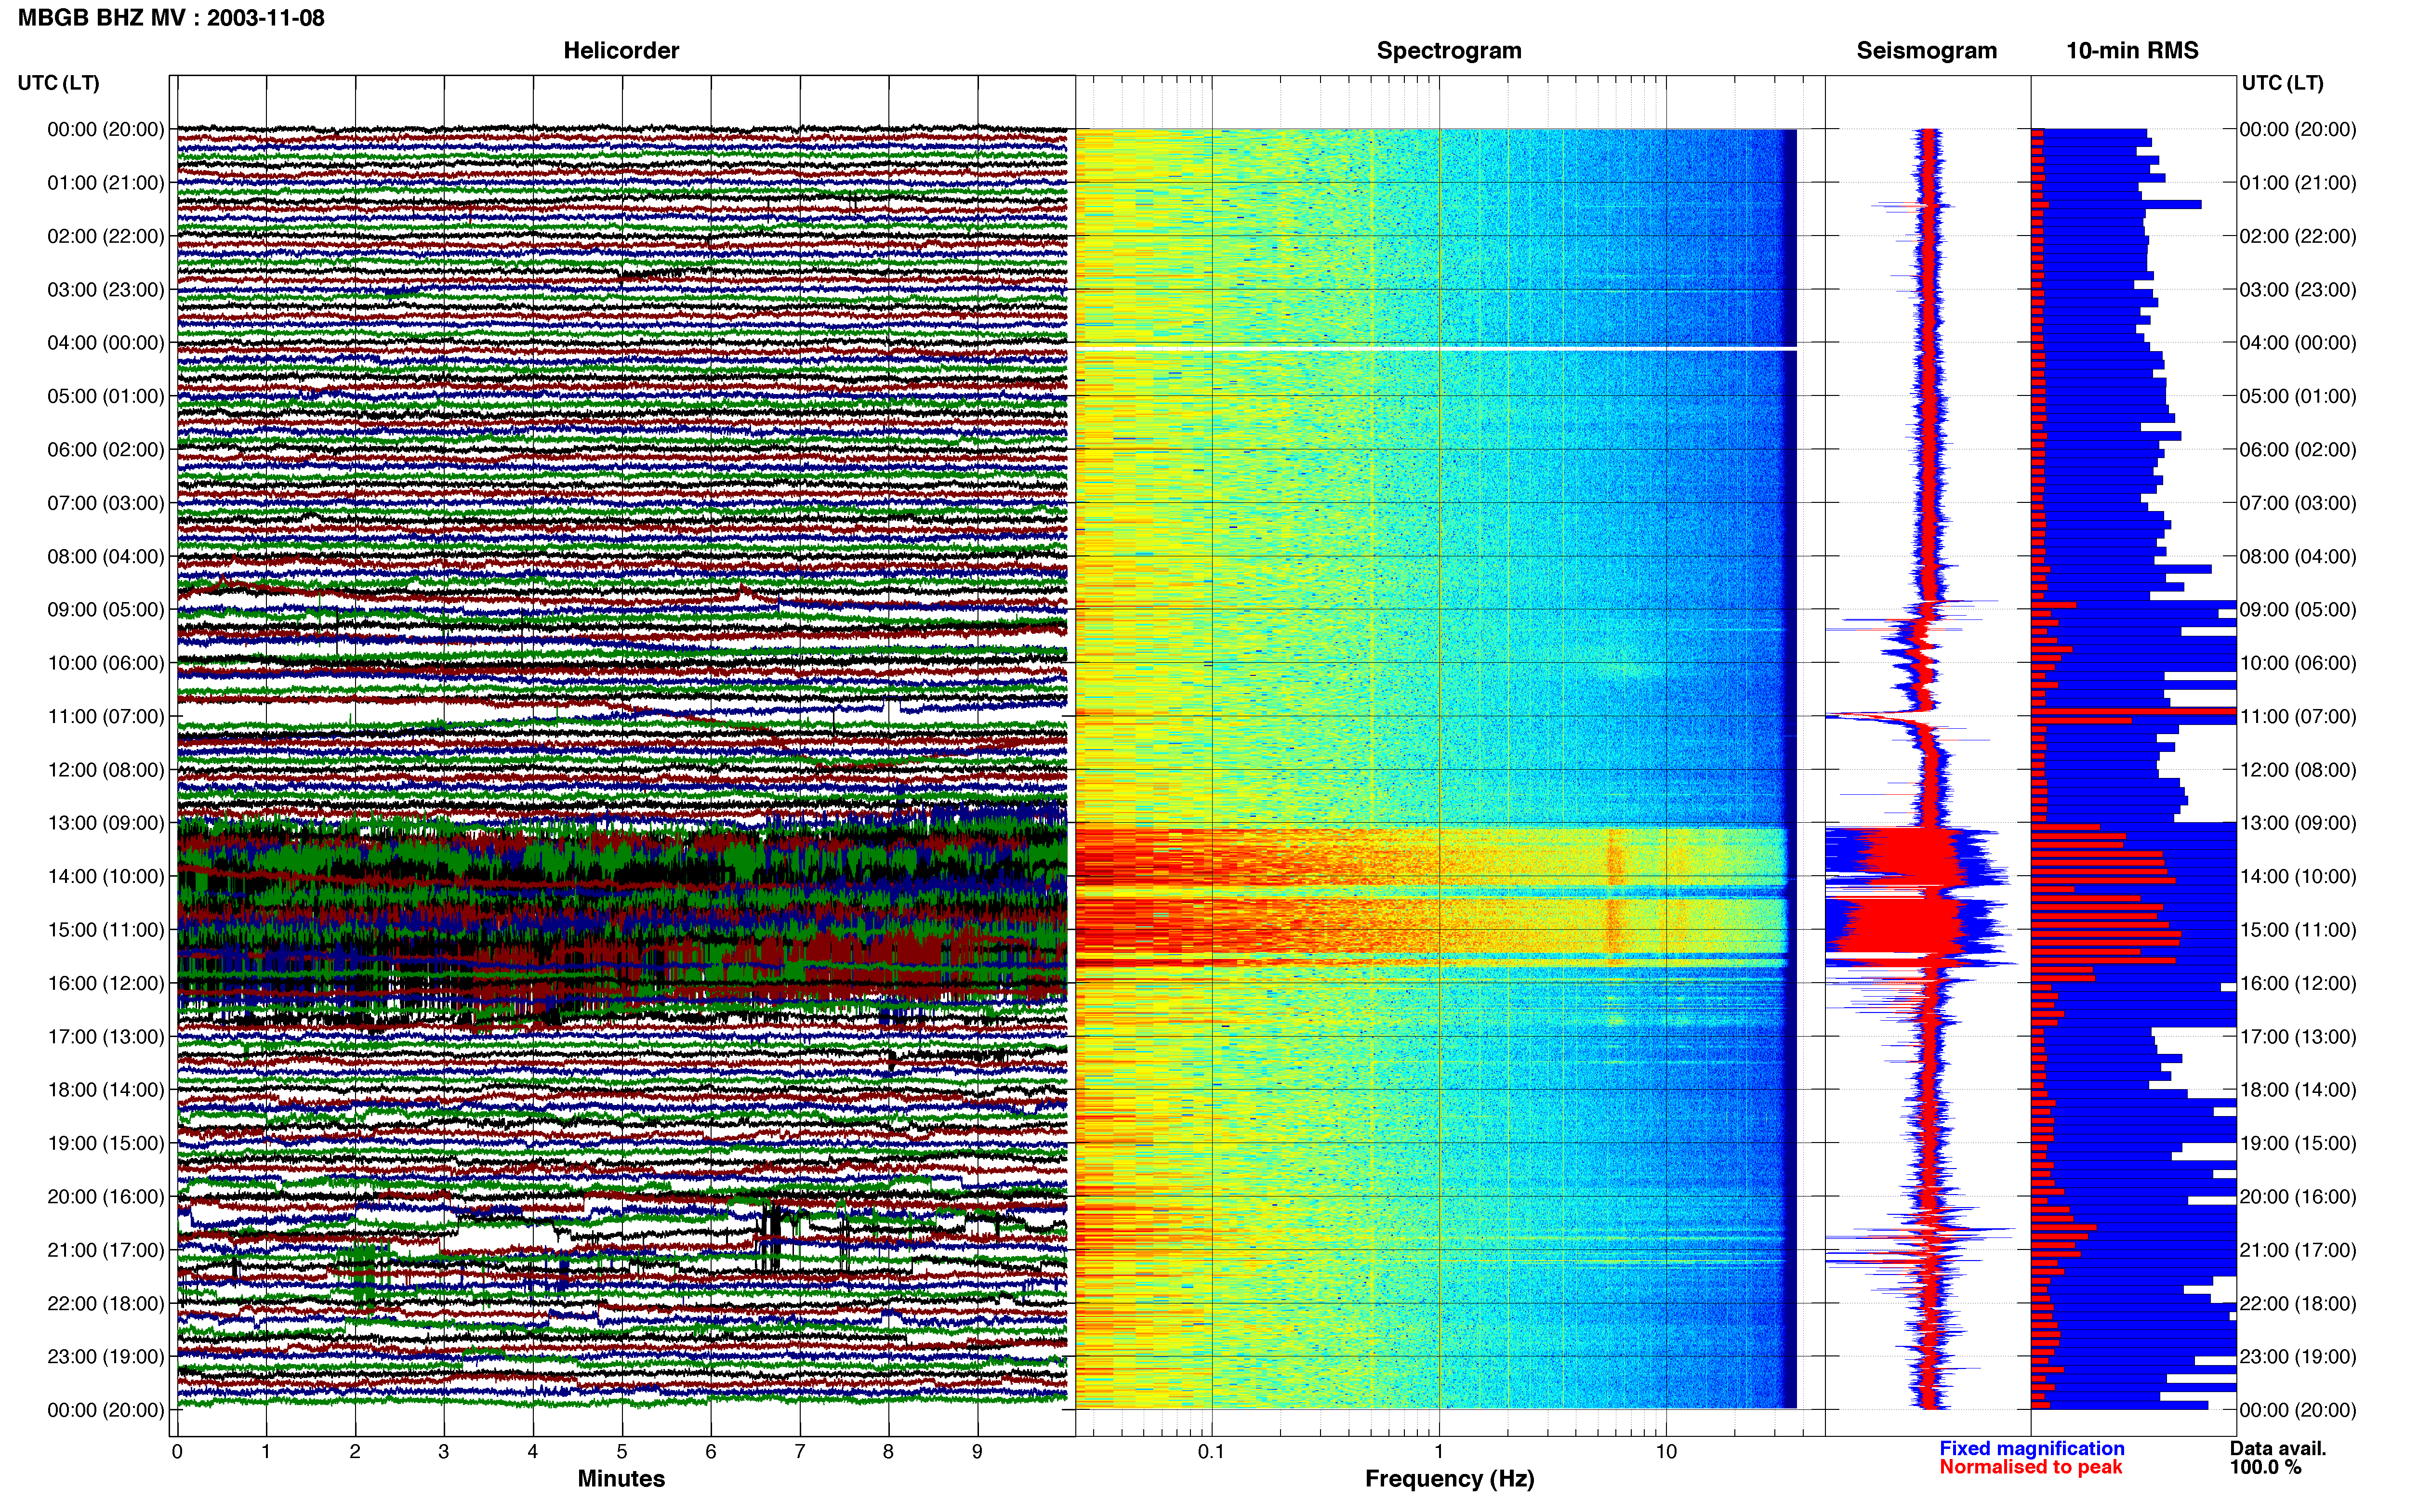
Task: Click the '100.0 %' data availability value
Action: (2265, 1467)
